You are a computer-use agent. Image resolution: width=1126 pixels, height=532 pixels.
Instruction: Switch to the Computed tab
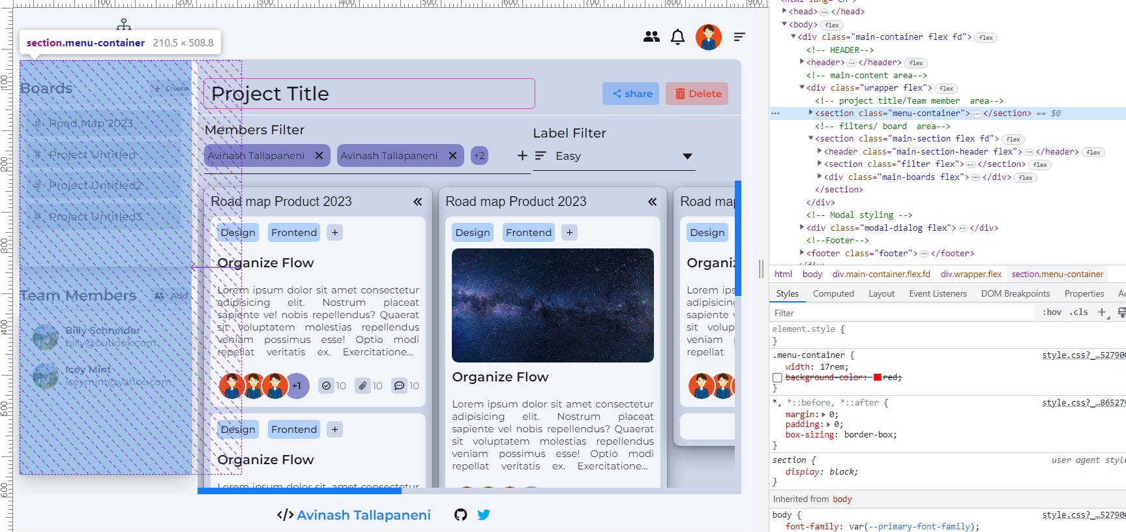[x=833, y=294]
